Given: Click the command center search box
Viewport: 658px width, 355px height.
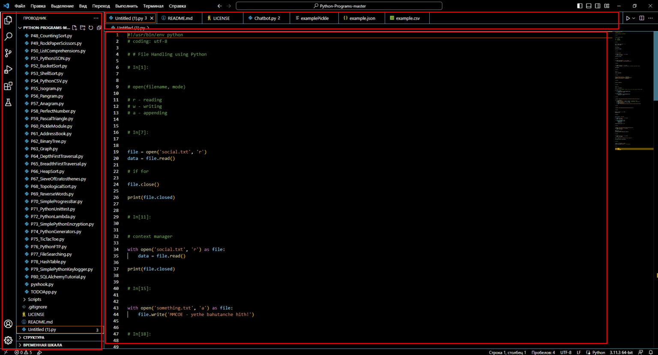Looking at the screenshot, I should point(339,6).
